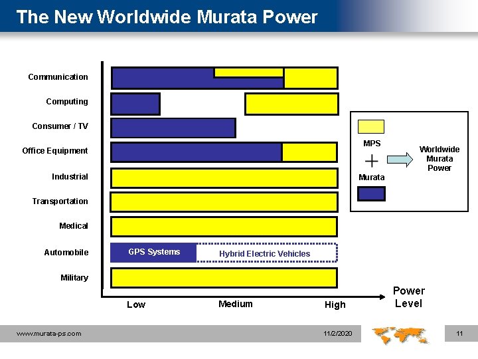Viewport: 478px width, 359px height.
Task: Click the yellow Computing bar segment
Action: tap(291, 104)
